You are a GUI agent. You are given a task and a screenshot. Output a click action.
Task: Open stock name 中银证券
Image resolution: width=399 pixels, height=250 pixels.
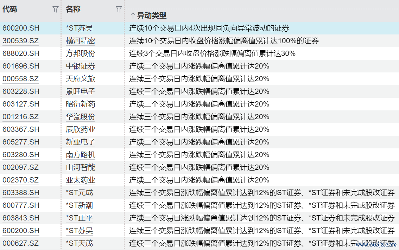[81, 66]
